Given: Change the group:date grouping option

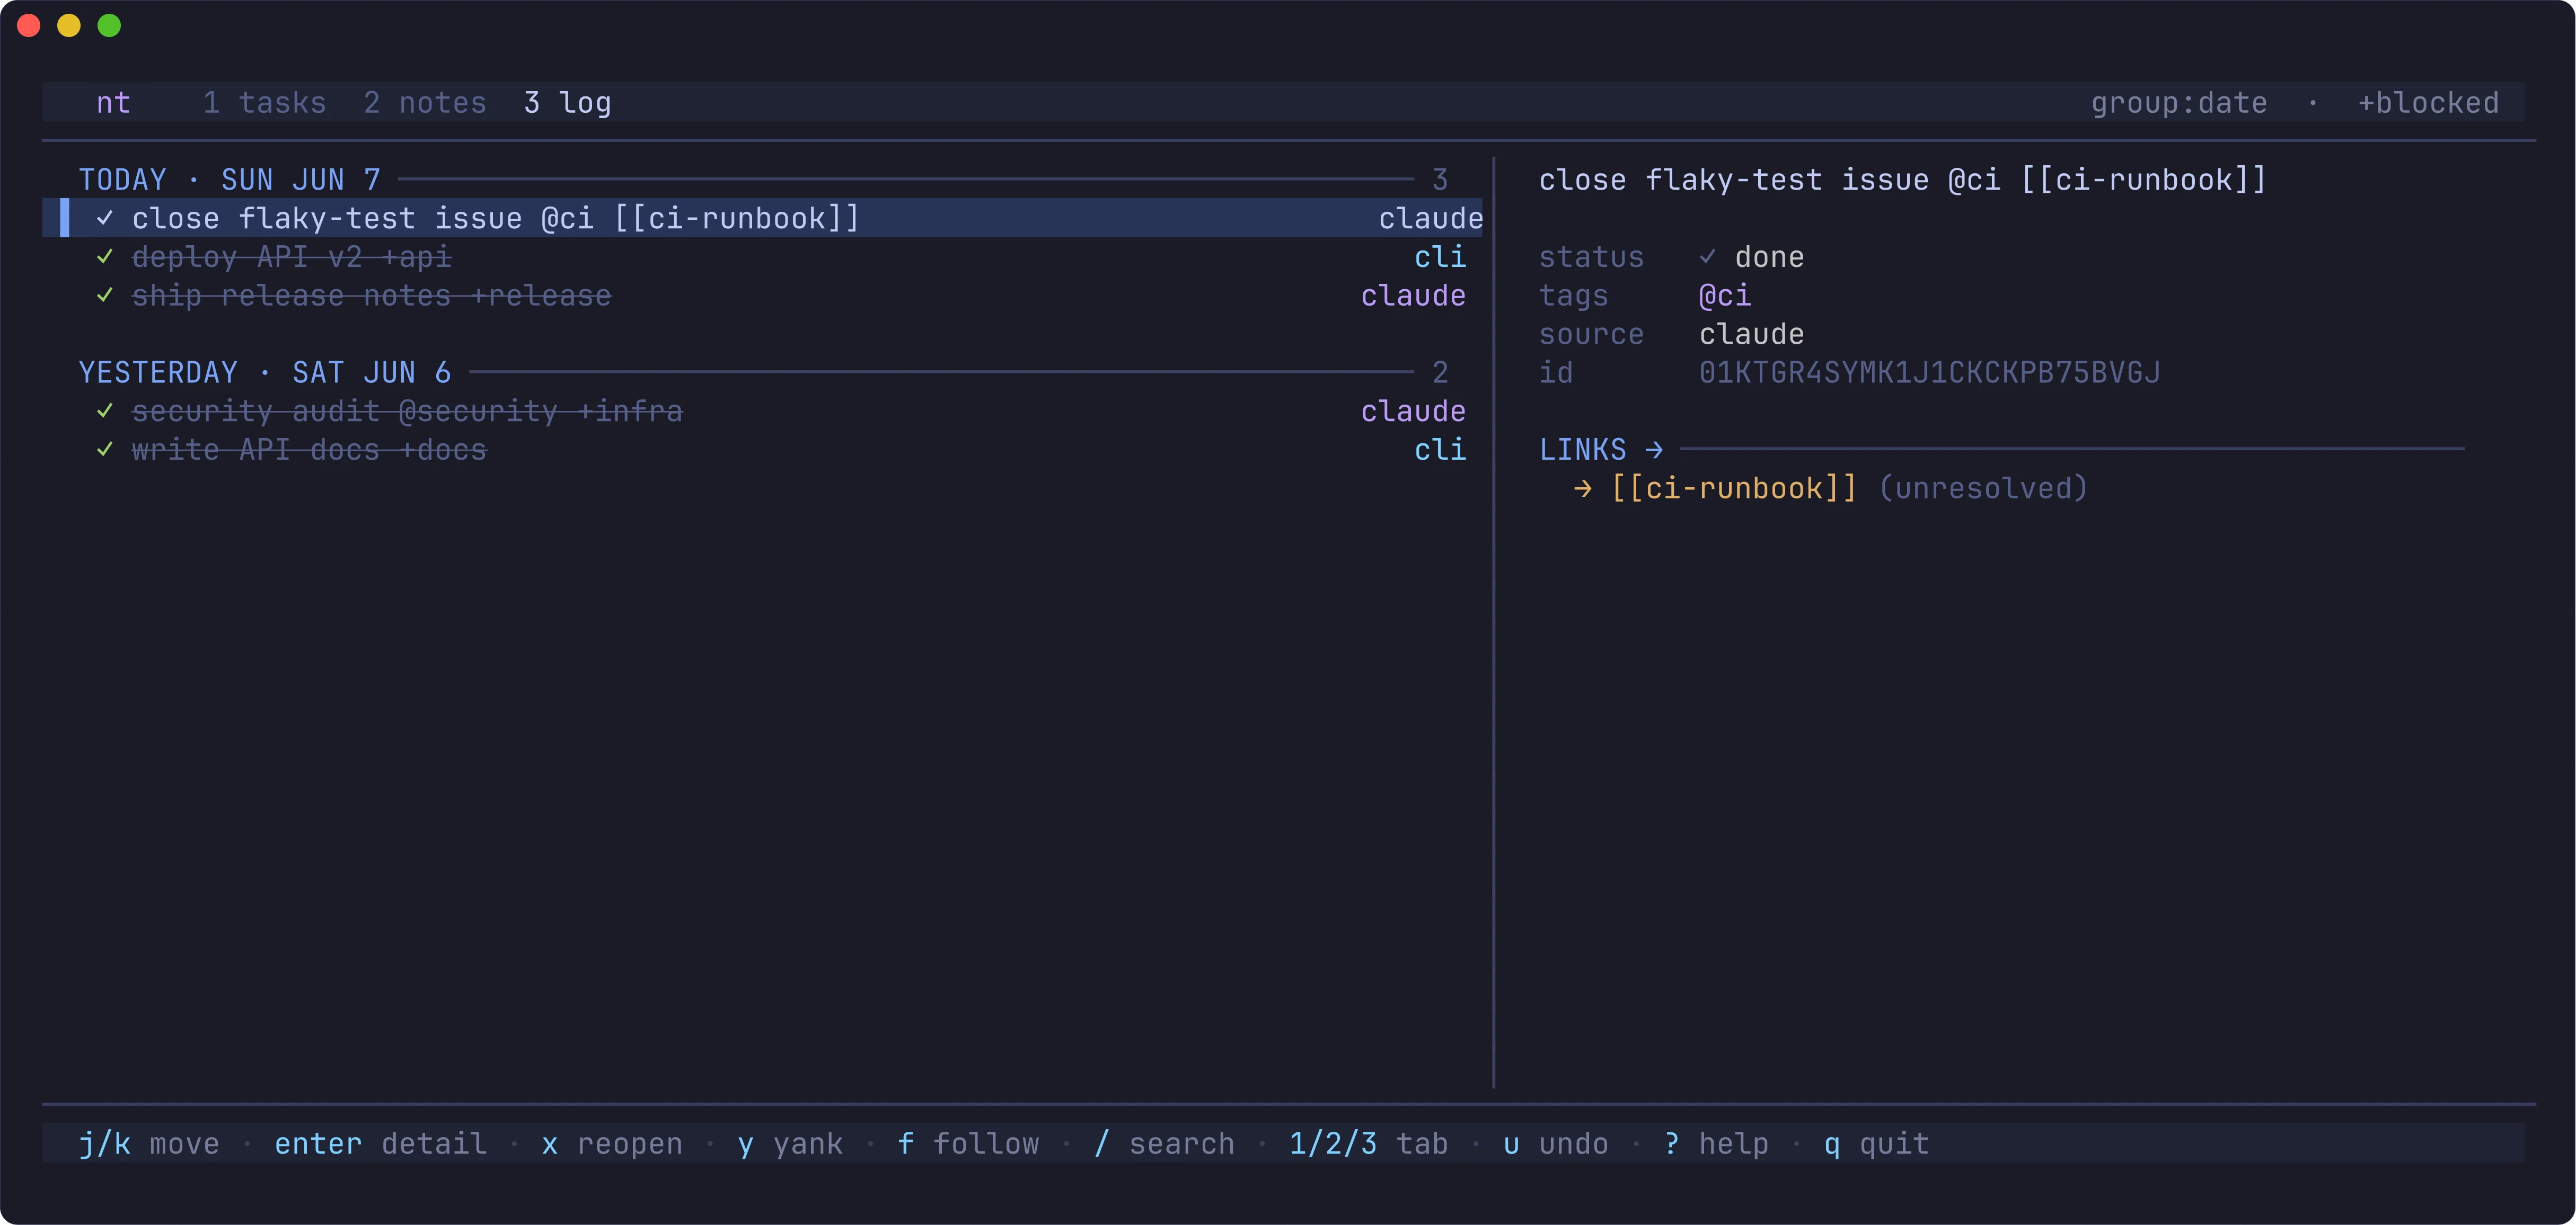Looking at the screenshot, I should (x=2178, y=103).
